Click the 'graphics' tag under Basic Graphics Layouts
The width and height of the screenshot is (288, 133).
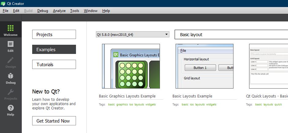pyautogui.click(x=122, y=104)
